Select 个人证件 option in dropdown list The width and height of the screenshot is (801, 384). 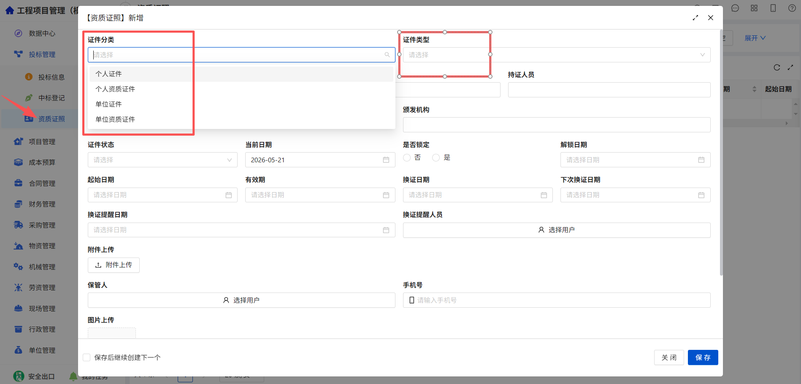pos(241,74)
